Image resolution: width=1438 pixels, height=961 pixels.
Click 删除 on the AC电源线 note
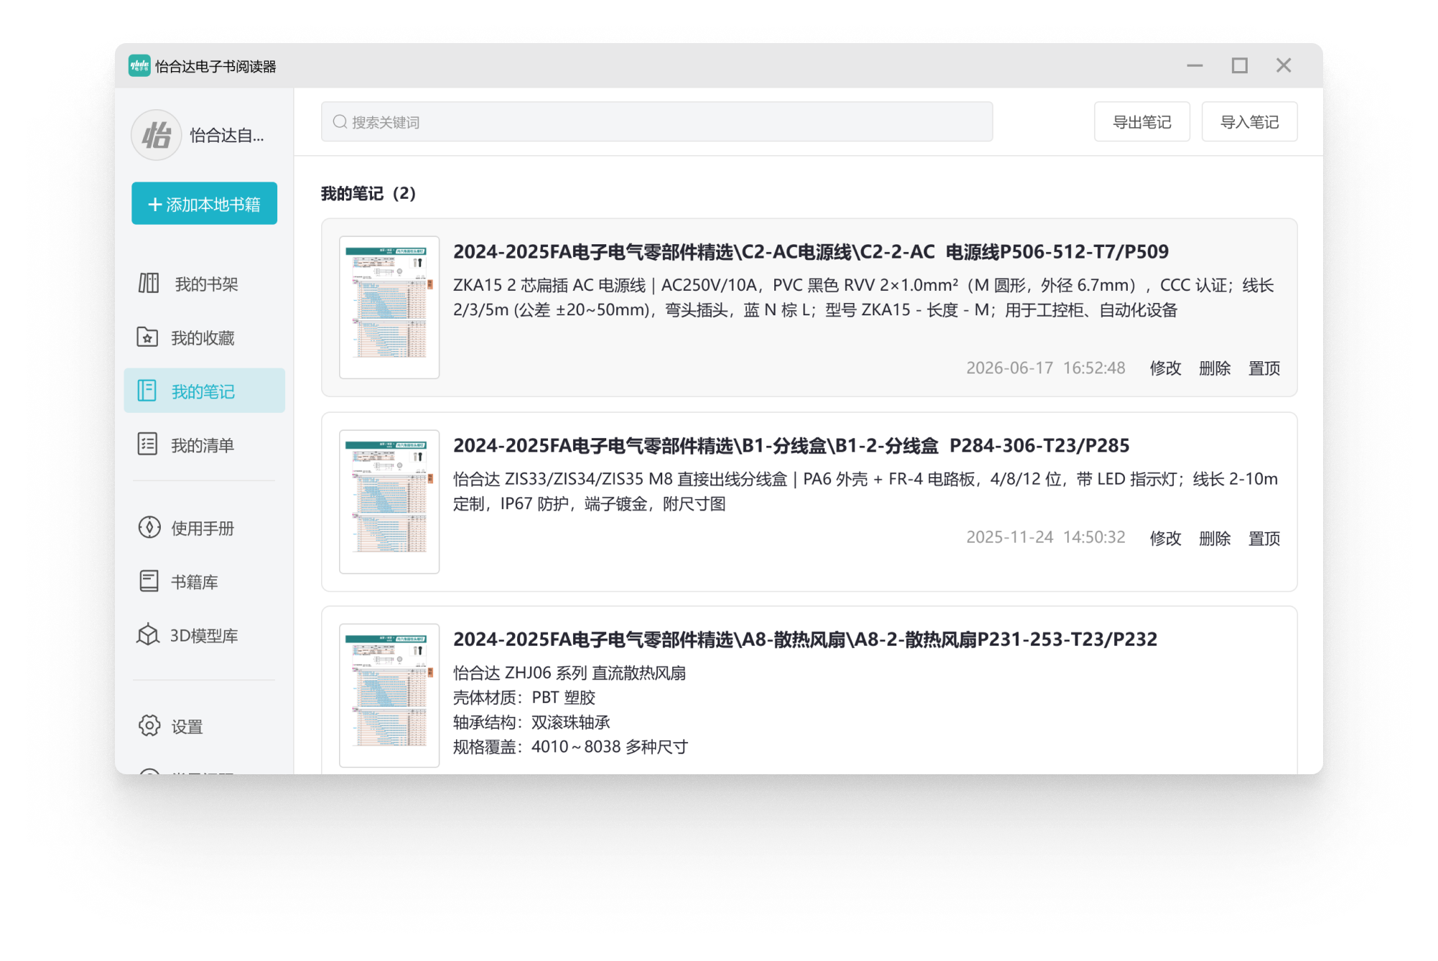click(x=1215, y=368)
